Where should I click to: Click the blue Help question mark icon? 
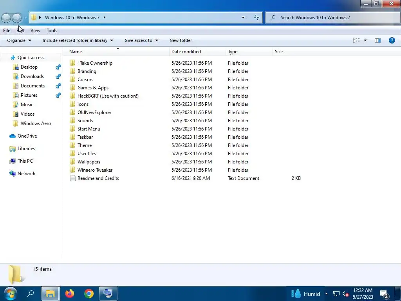[x=392, y=40]
